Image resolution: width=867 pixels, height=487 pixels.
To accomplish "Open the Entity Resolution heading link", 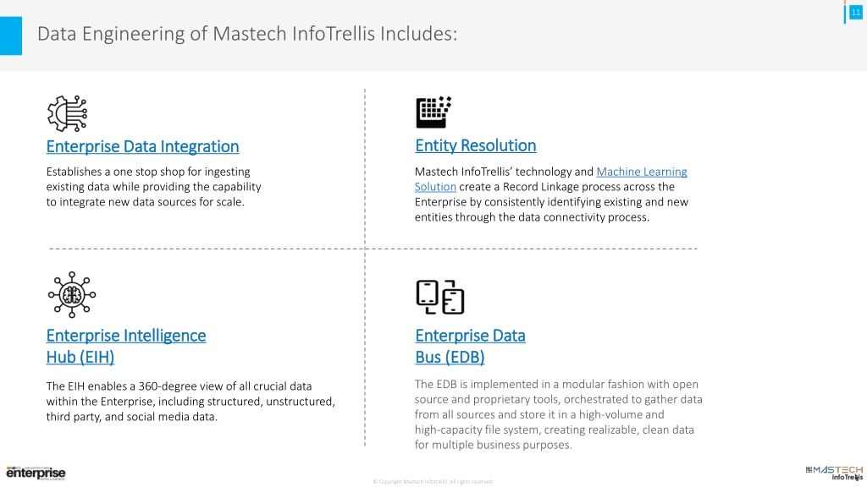I will coord(476,145).
